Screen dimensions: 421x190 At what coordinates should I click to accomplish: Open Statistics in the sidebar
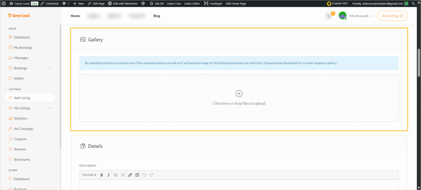[20, 119]
